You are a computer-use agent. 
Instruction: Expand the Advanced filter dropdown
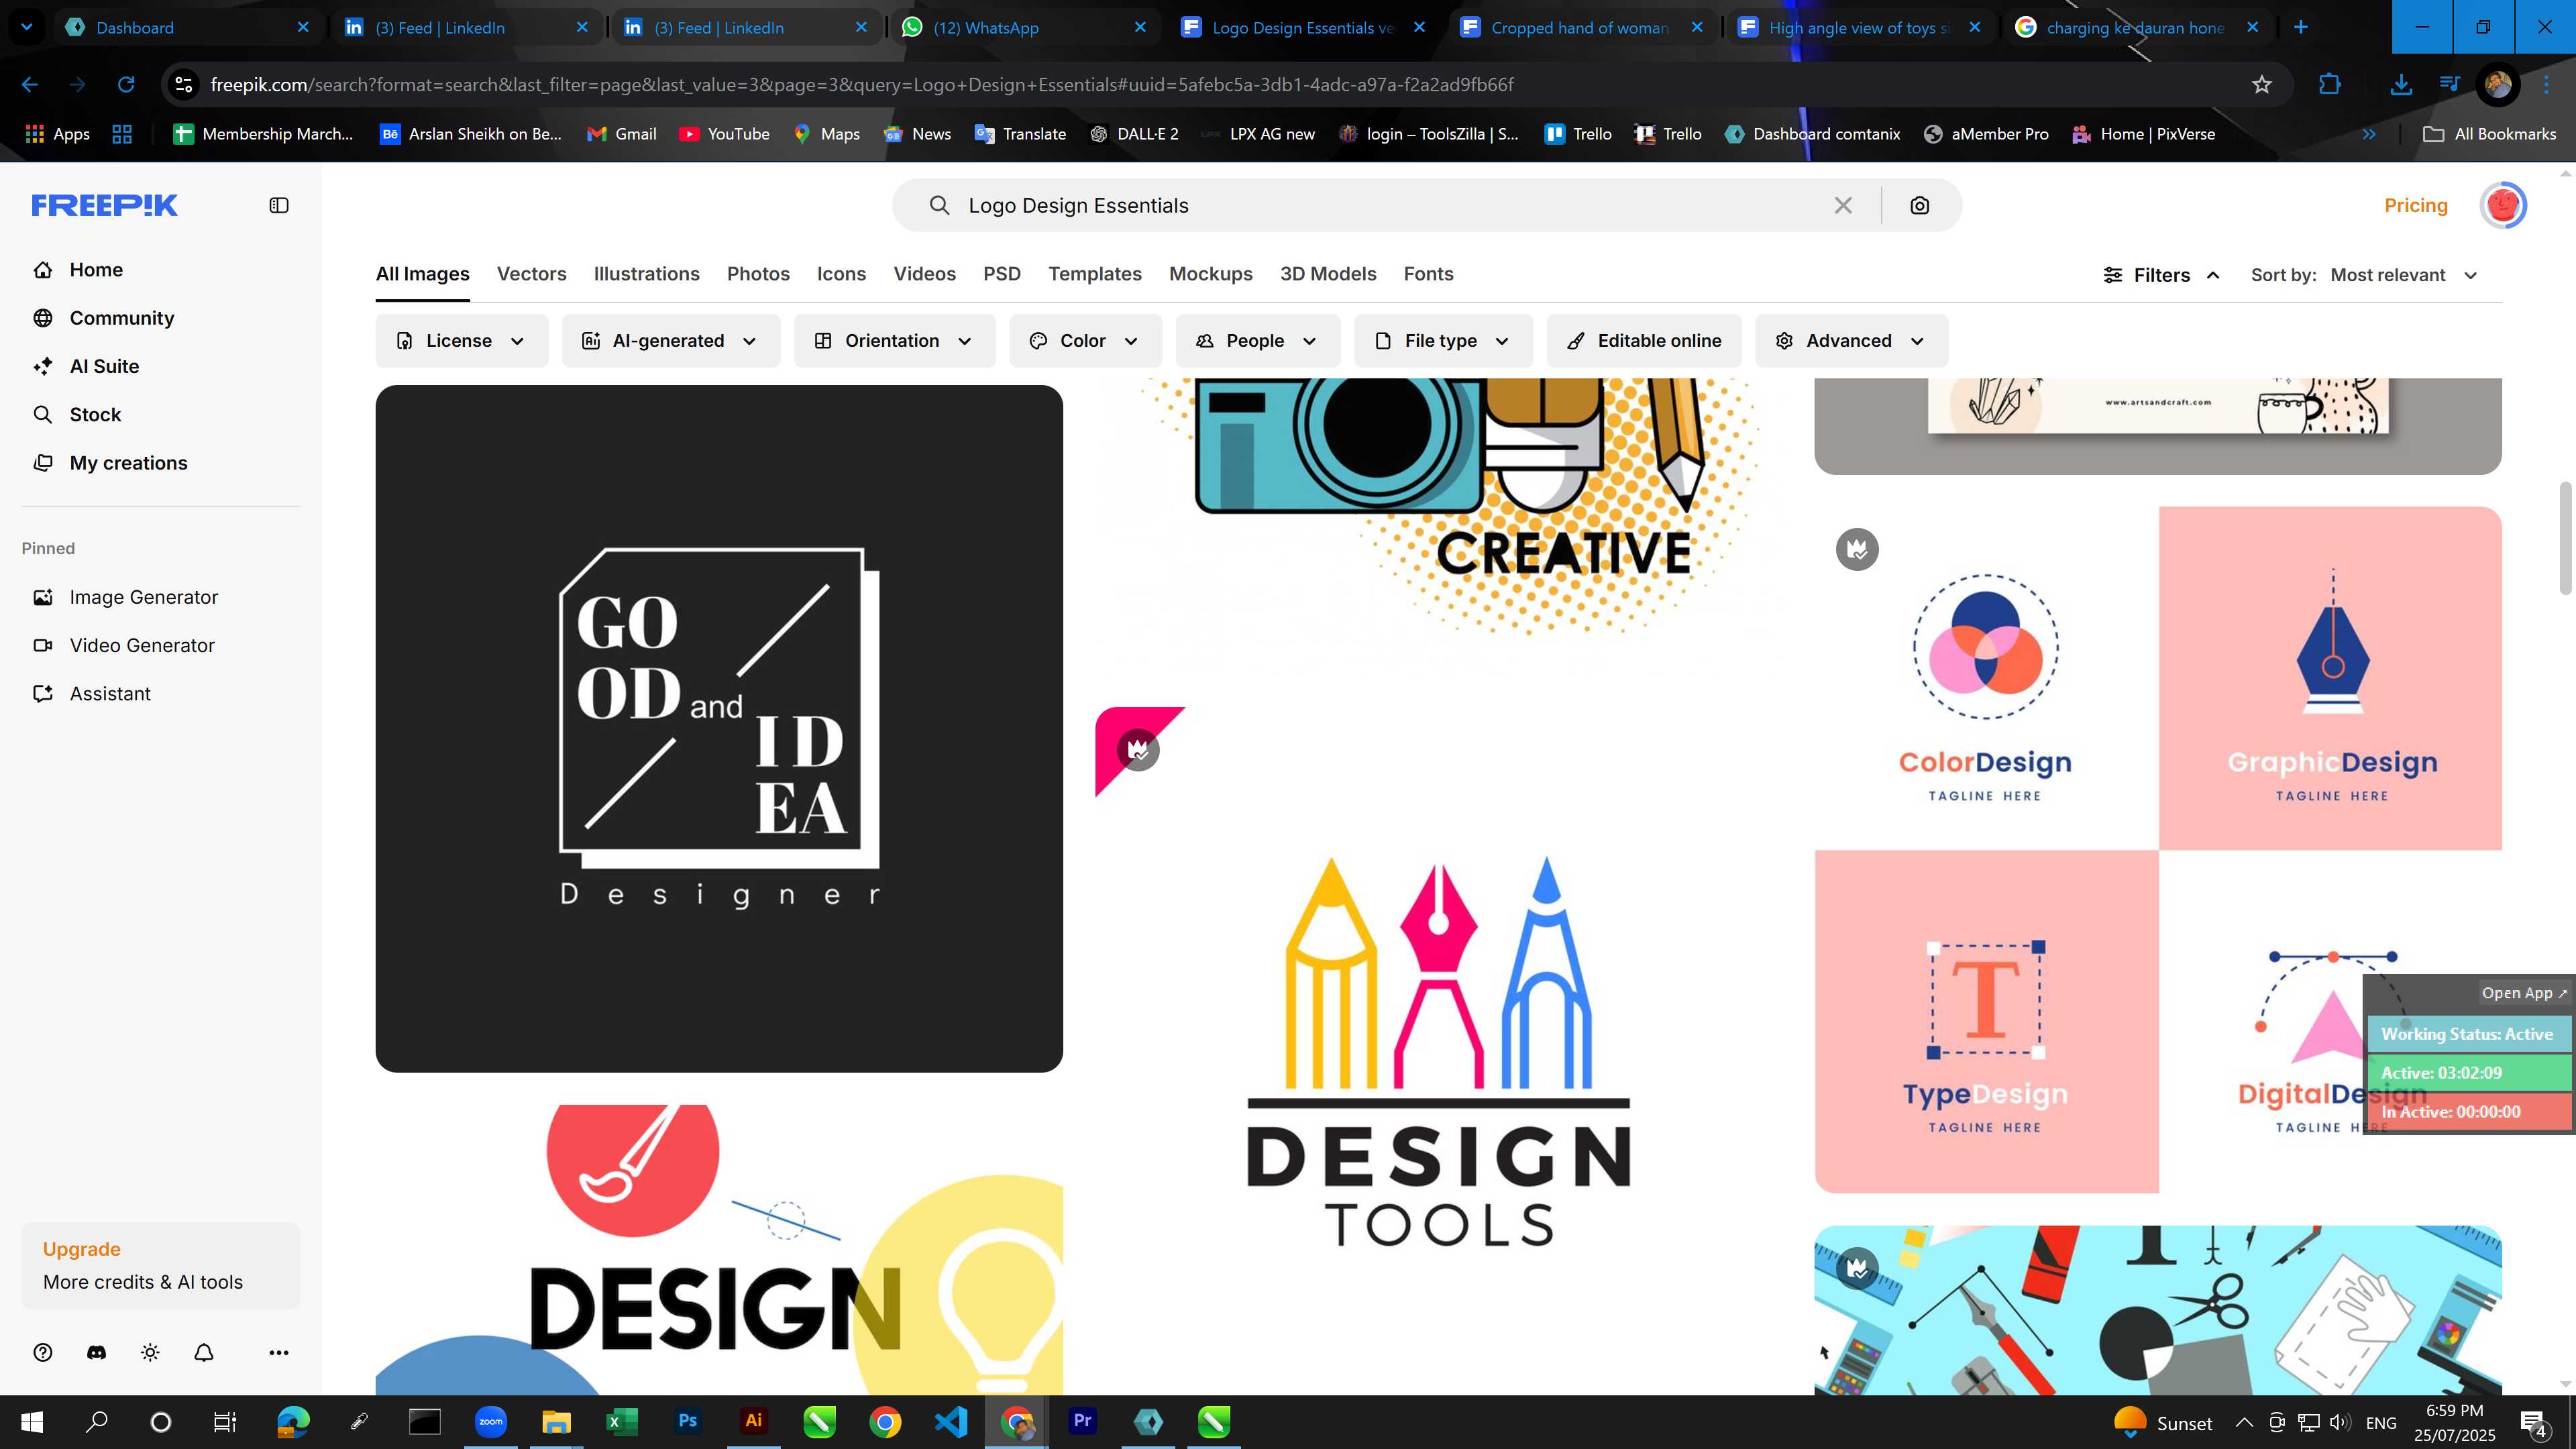pos(1851,341)
